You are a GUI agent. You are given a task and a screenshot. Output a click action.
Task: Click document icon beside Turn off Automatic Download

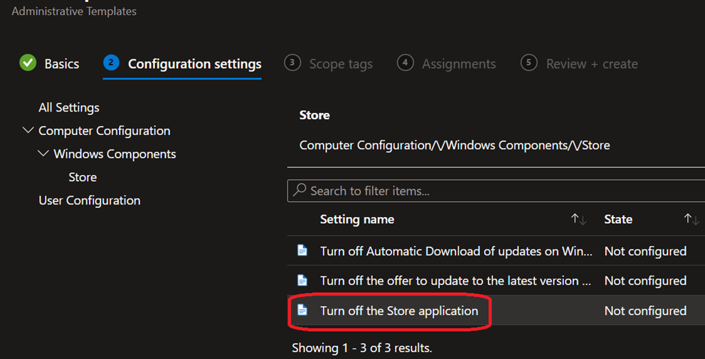point(302,251)
